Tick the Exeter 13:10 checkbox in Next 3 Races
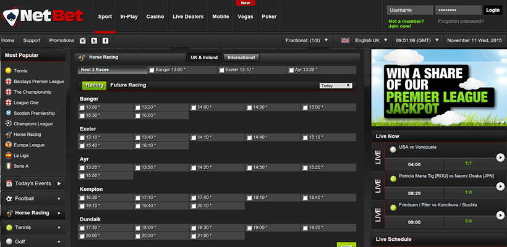The image size is (507, 247). click(x=221, y=70)
